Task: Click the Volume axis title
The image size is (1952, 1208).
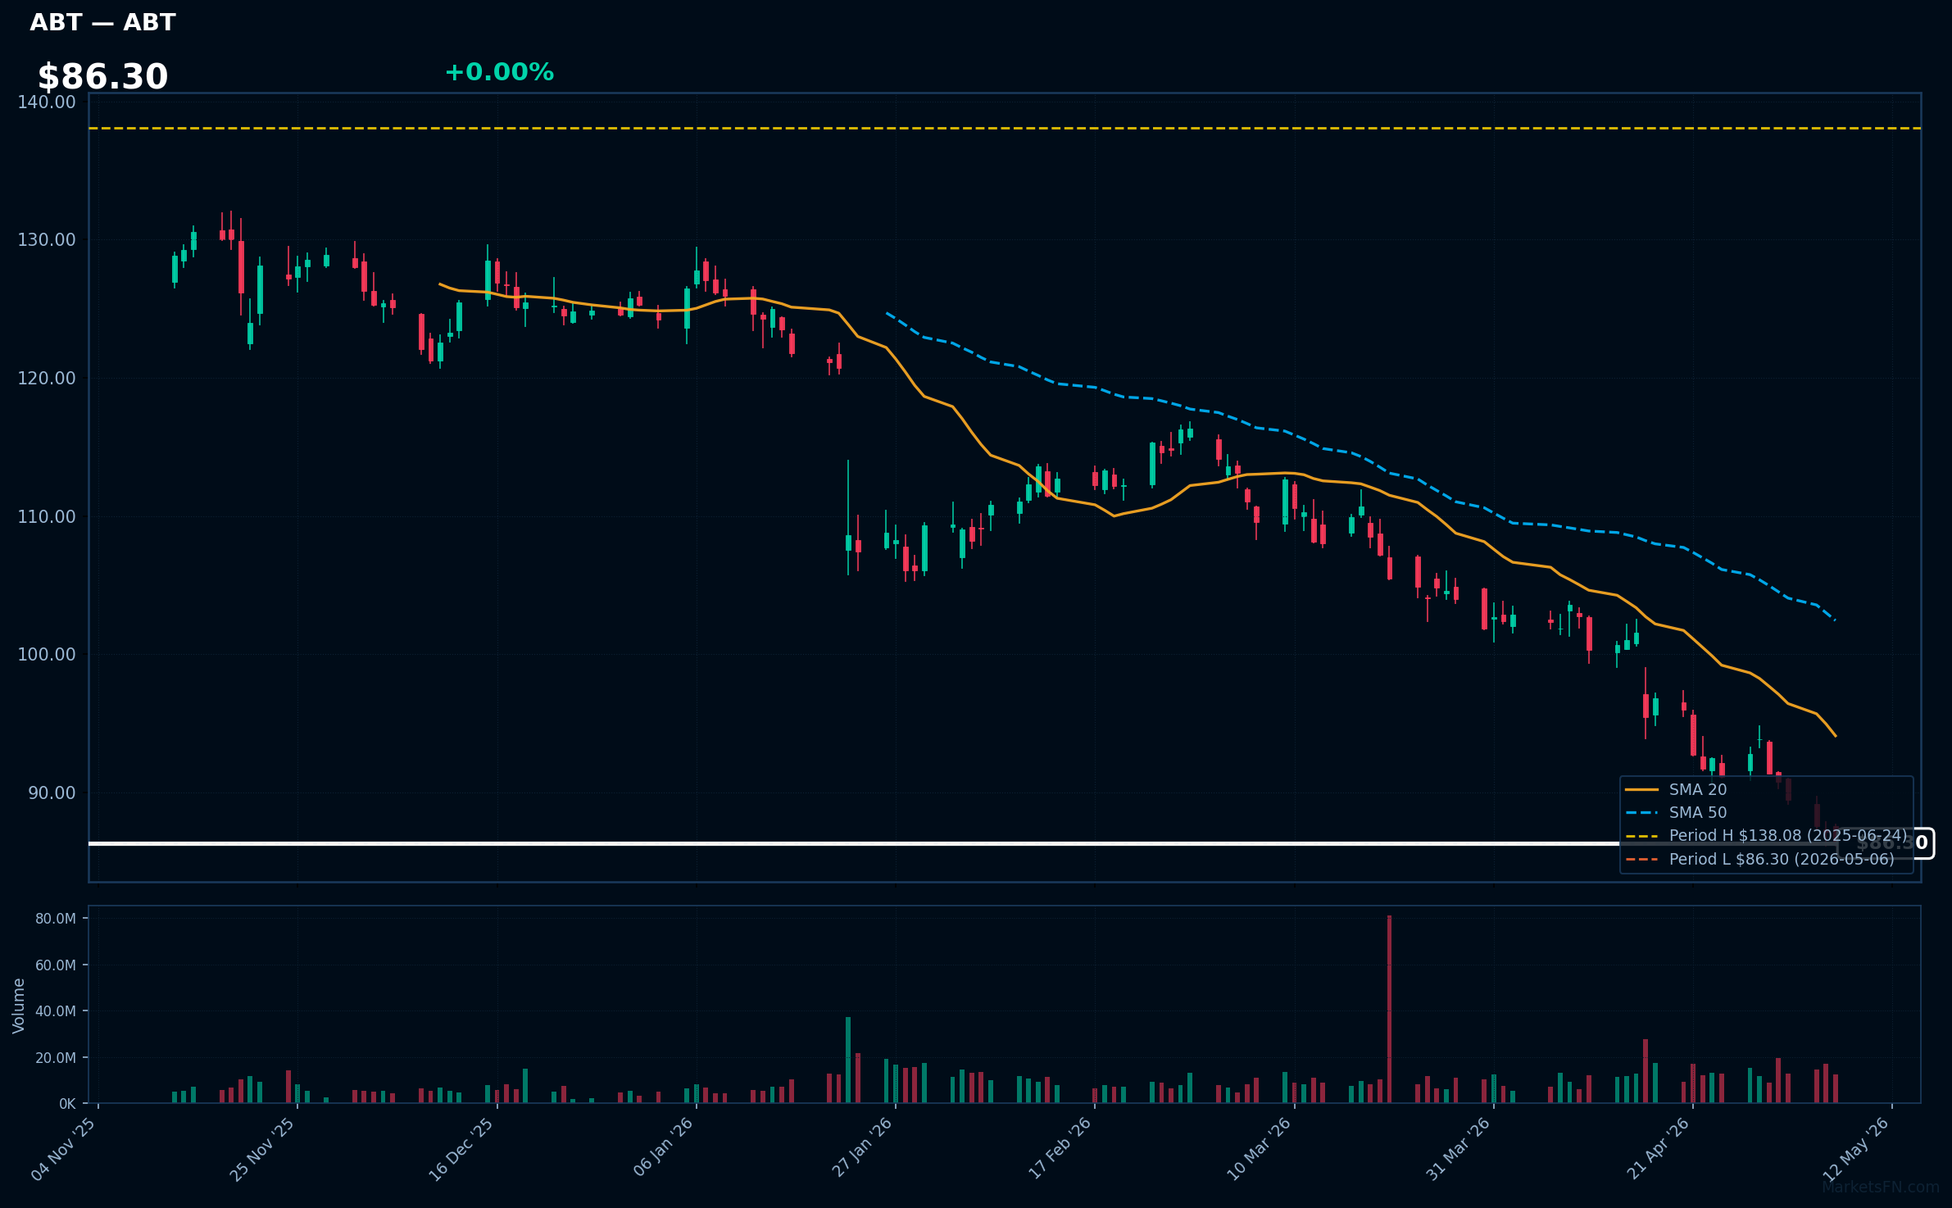Action: coord(19,1006)
